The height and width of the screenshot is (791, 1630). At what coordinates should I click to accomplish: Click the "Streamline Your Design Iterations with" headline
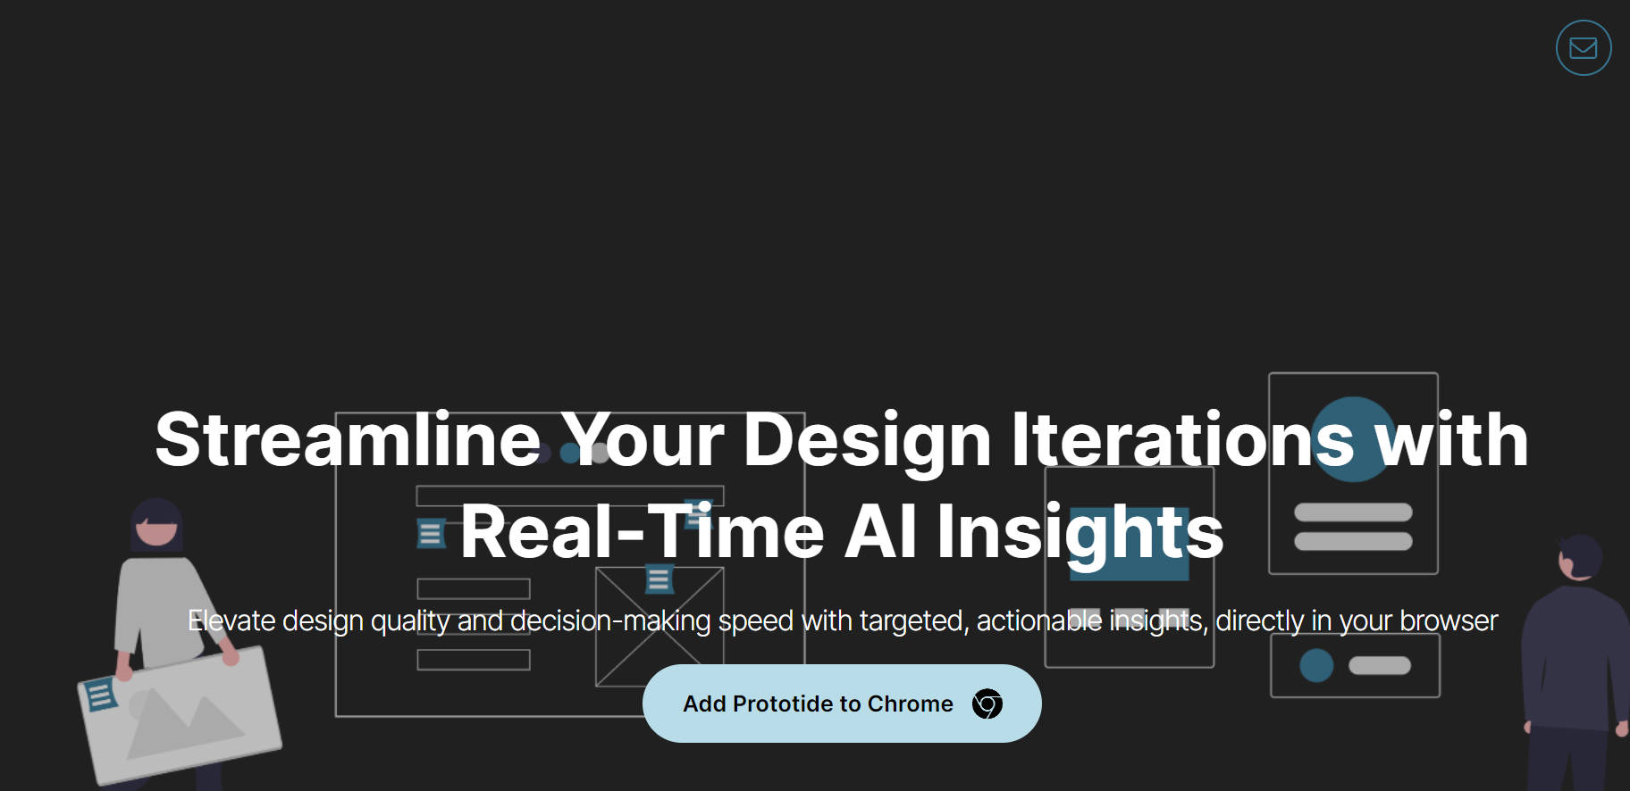(841, 439)
